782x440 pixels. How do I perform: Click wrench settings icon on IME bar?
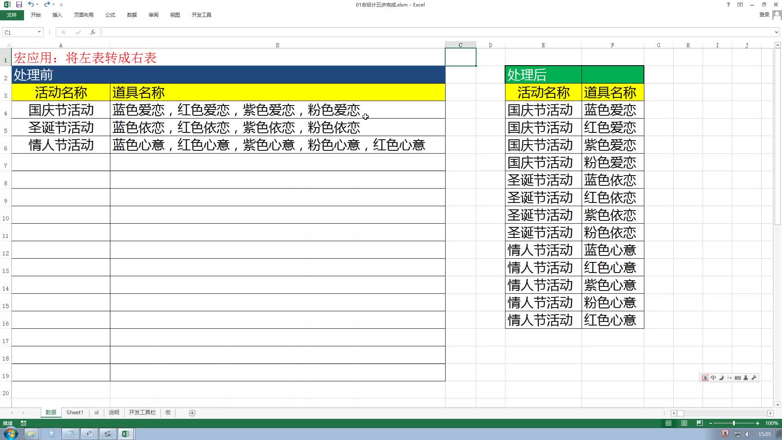[x=754, y=378]
